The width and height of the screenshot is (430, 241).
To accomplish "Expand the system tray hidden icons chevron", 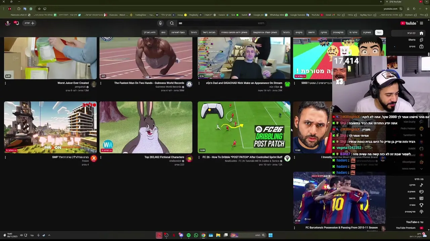I will (49, 235).
